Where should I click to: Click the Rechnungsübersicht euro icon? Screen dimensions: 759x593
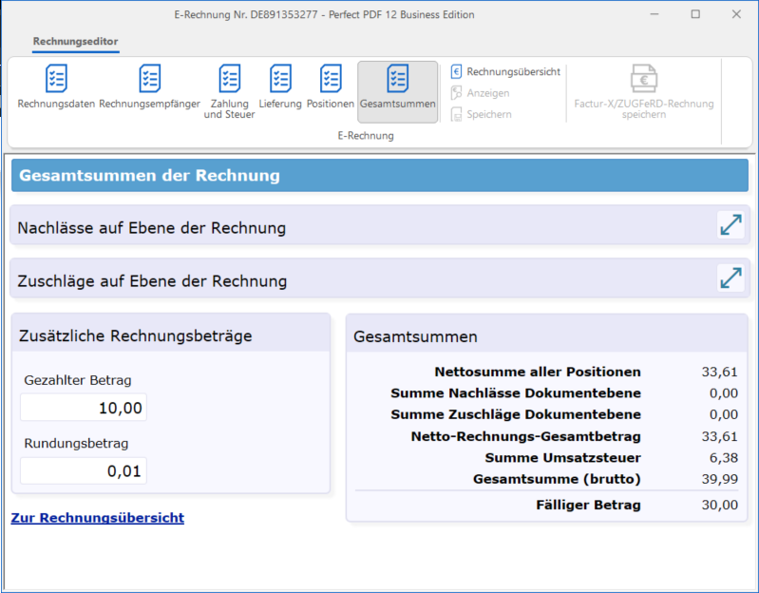(456, 71)
